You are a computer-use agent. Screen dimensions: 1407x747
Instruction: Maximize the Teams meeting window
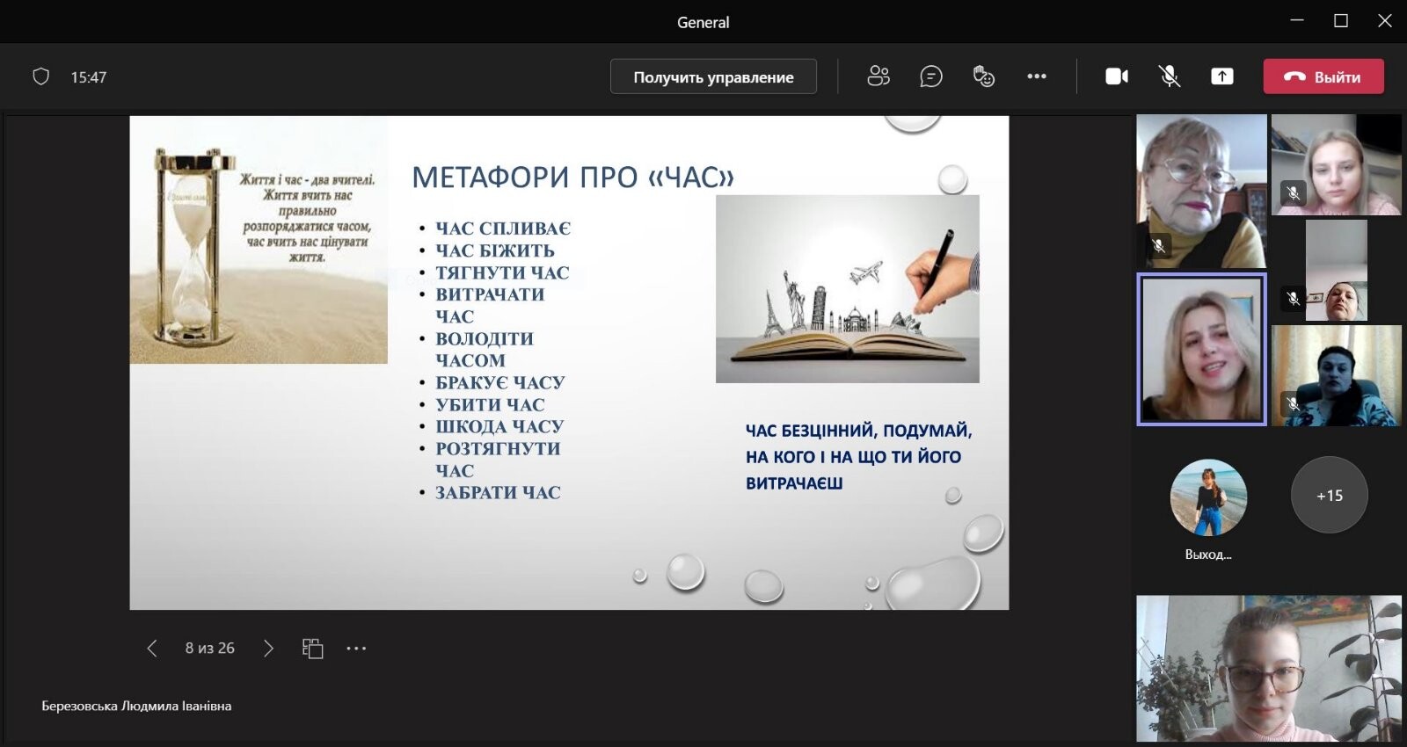(x=1341, y=21)
